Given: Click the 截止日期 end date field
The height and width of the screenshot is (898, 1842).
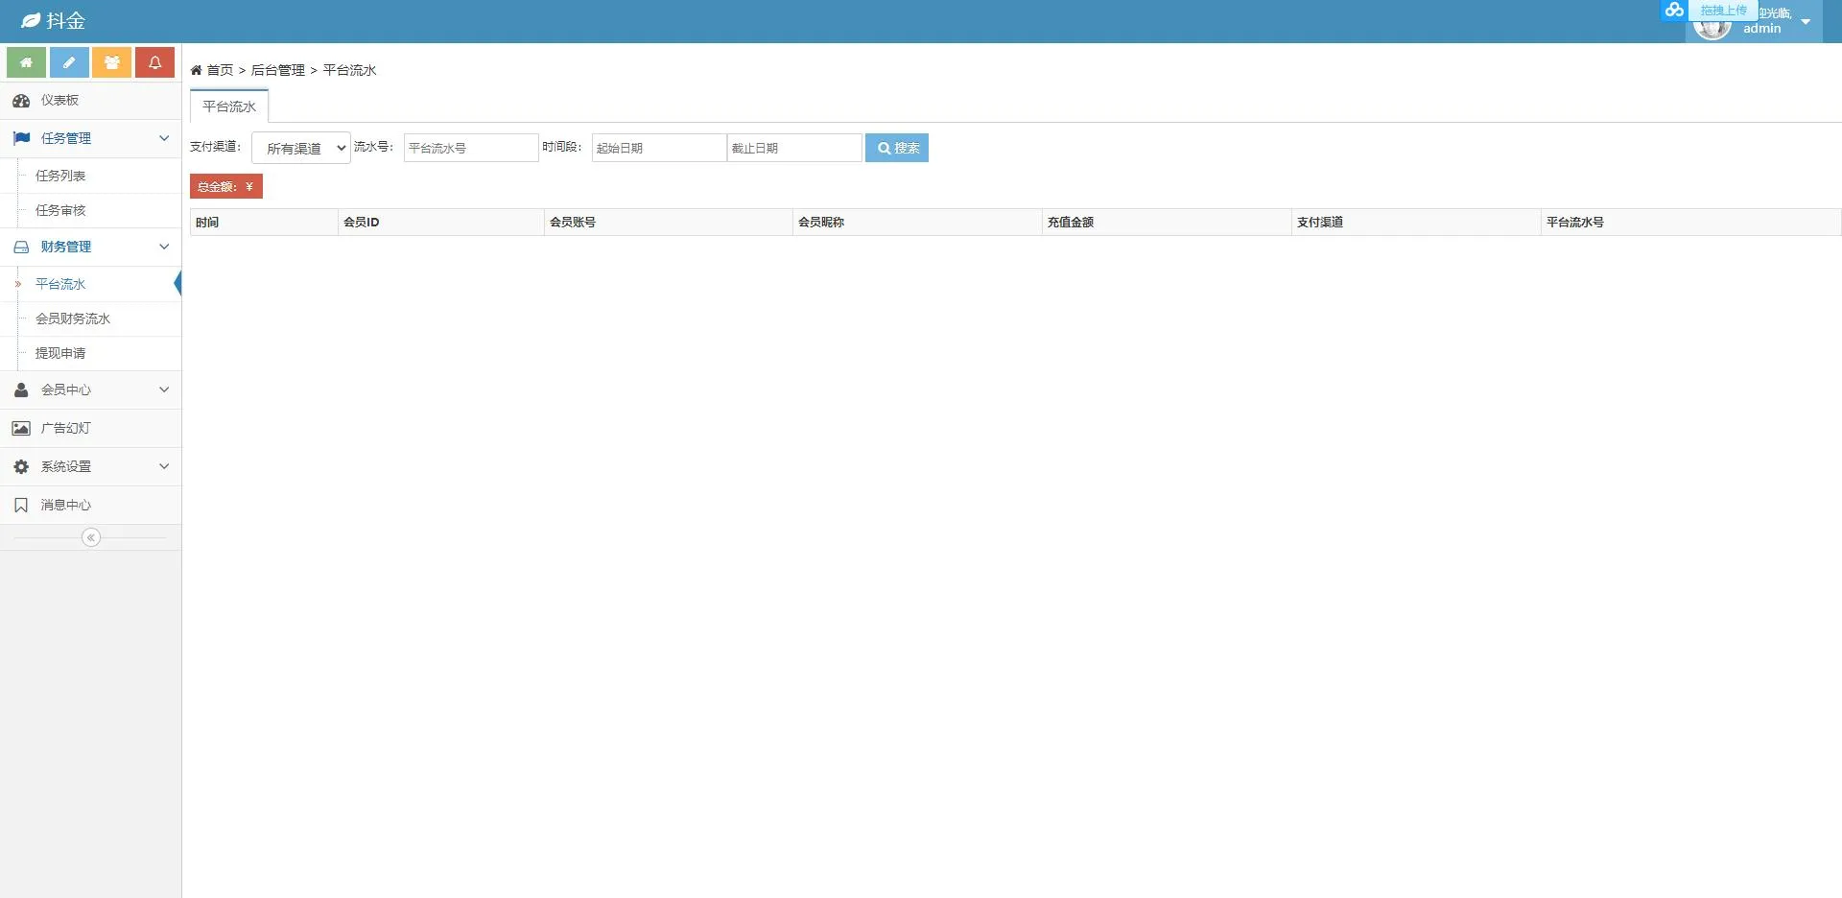Looking at the screenshot, I should (x=794, y=148).
